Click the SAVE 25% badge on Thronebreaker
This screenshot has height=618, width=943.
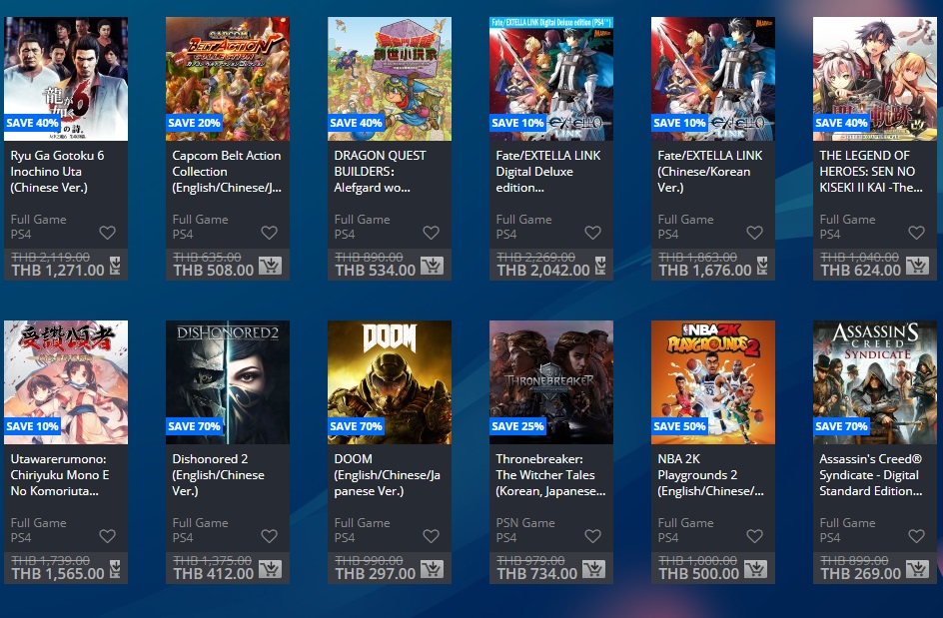pyautogui.click(x=517, y=426)
